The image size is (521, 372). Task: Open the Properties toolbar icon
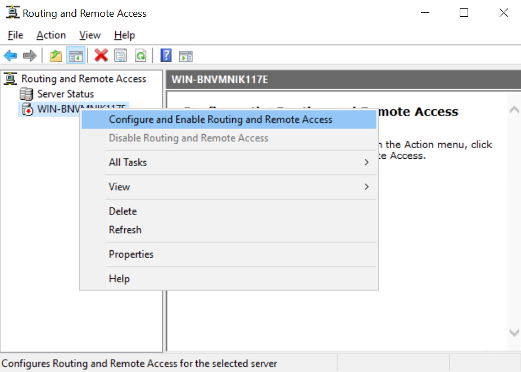point(121,56)
